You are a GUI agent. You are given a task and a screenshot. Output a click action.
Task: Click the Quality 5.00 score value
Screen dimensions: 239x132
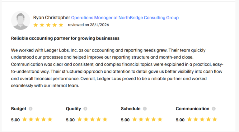tap(70, 120)
